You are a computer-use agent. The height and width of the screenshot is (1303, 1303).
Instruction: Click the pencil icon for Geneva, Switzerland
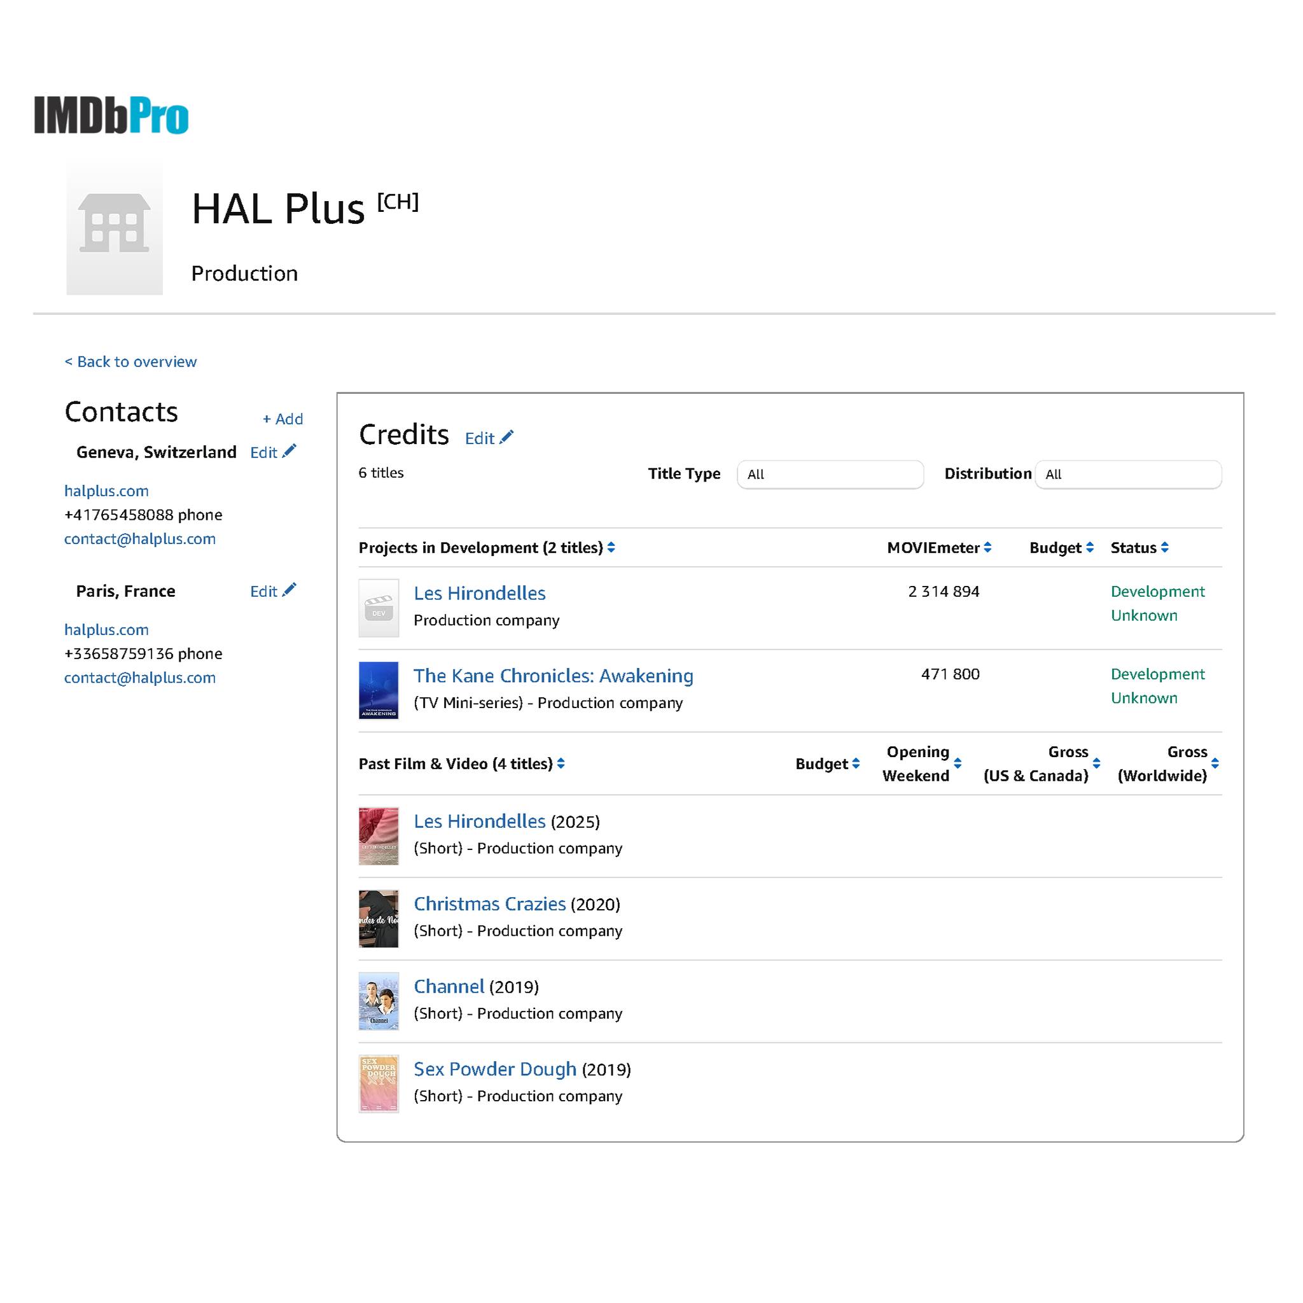(289, 451)
